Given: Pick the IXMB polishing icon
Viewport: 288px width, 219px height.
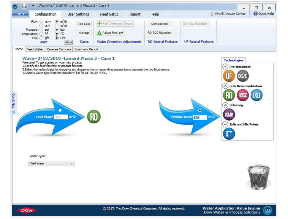Looking at the screenshot, I should click(x=229, y=115).
